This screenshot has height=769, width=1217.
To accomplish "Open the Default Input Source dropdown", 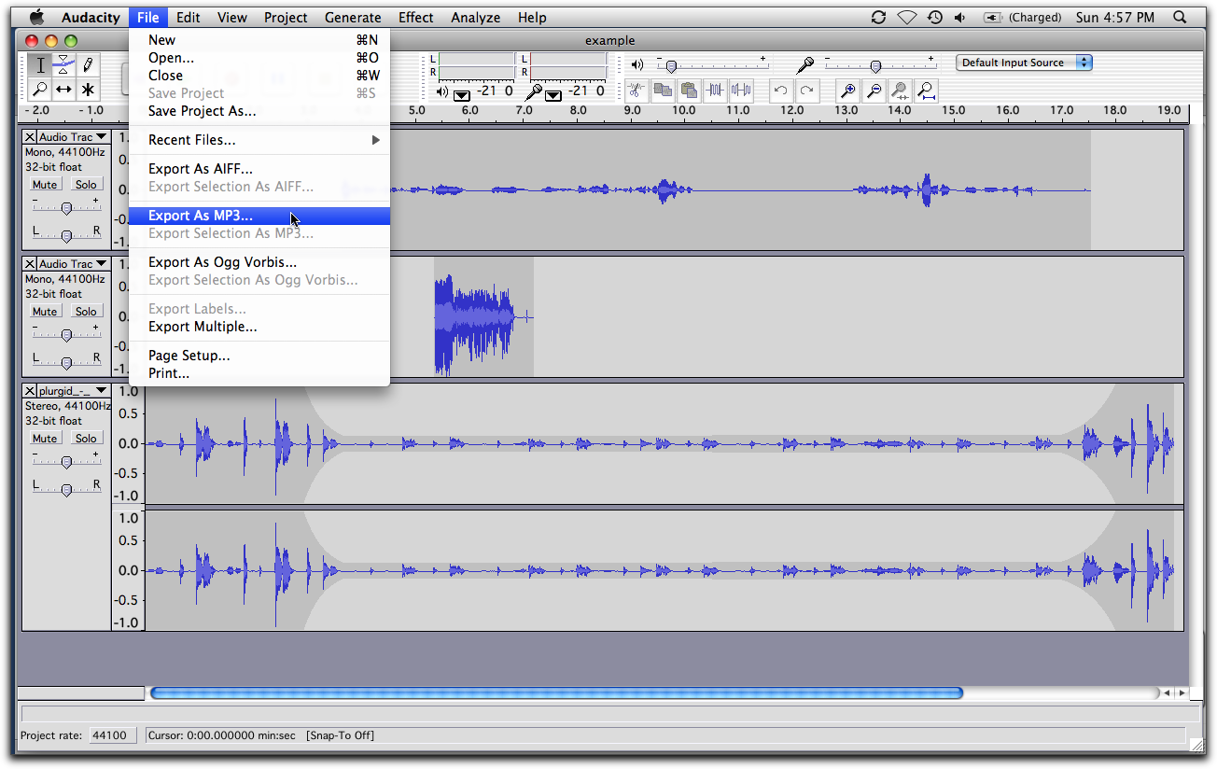I will (x=1024, y=62).
